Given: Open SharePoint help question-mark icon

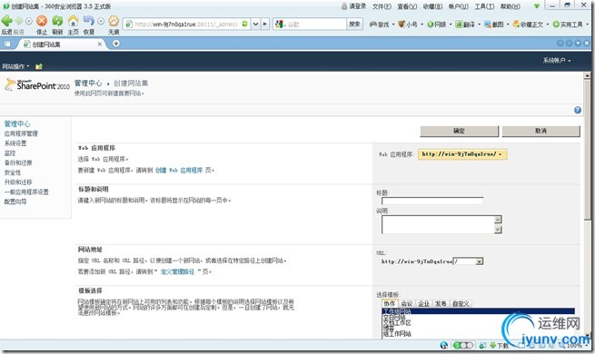Looking at the screenshot, I should (x=578, y=110).
